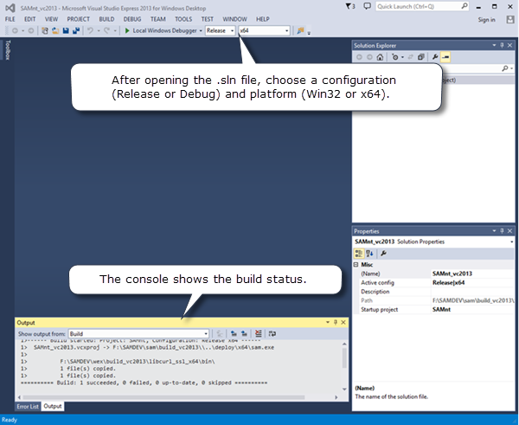Image resolution: width=519 pixels, height=425 pixels.
Task: Click Save All icon in main toolbar
Action: click(76, 30)
